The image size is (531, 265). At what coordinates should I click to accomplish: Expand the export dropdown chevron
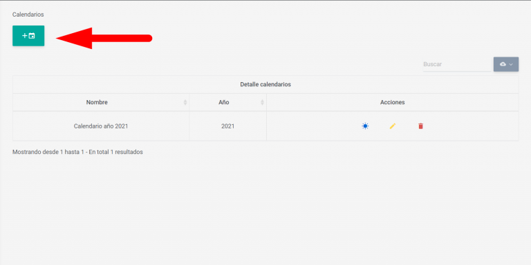click(x=511, y=64)
